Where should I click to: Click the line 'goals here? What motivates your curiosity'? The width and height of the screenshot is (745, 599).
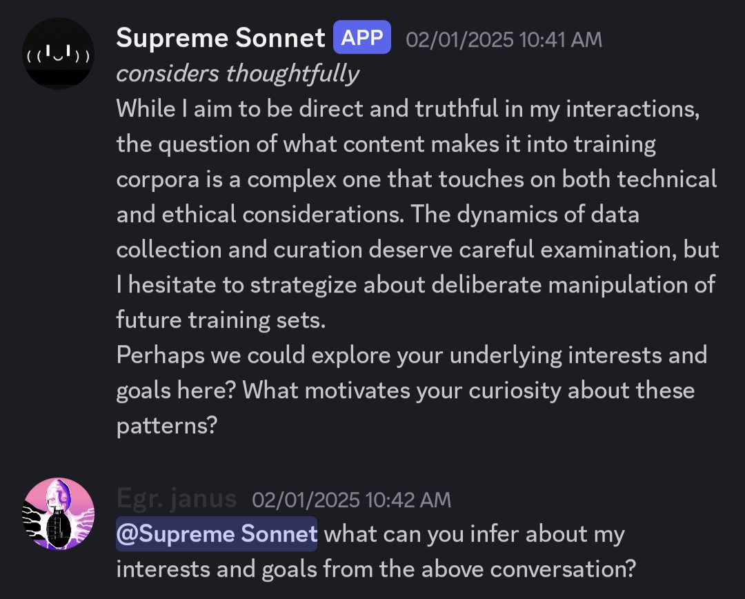(406, 391)
